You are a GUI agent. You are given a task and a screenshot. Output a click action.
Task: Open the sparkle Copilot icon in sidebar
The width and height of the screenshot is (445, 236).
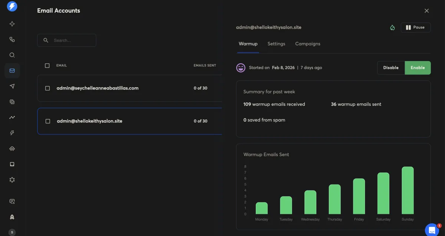tap(12, 24)
